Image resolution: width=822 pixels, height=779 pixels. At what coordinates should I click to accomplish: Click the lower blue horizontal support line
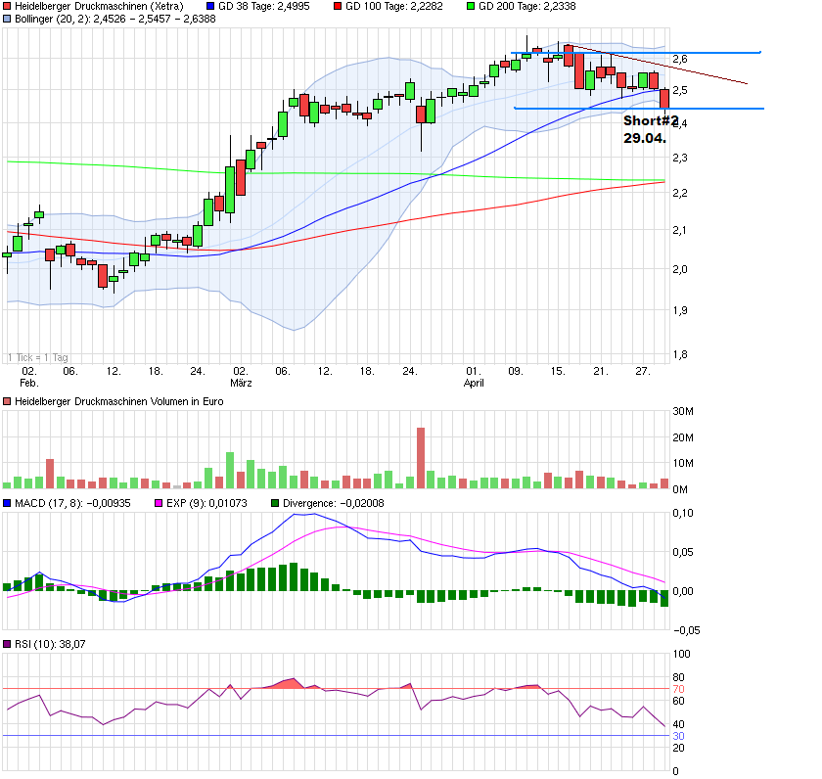tap(638, 109)
